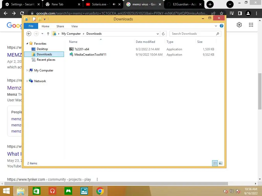The image size is (262, 196).
Task: Open Chrome tab search dropdown
Action: (x=230, y=4)
